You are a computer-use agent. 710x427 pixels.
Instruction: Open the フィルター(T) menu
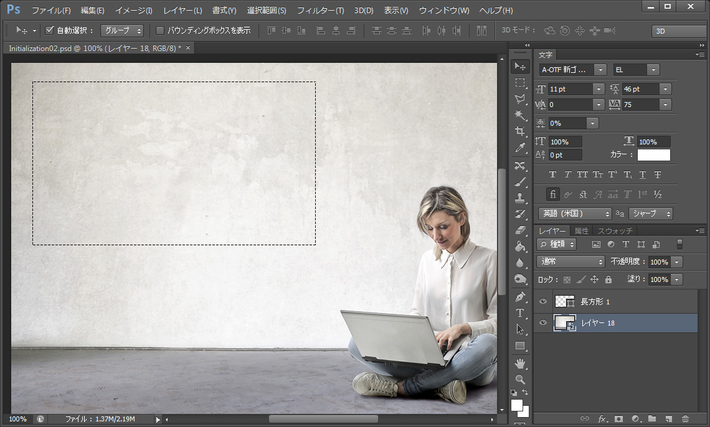pos(320,11)
